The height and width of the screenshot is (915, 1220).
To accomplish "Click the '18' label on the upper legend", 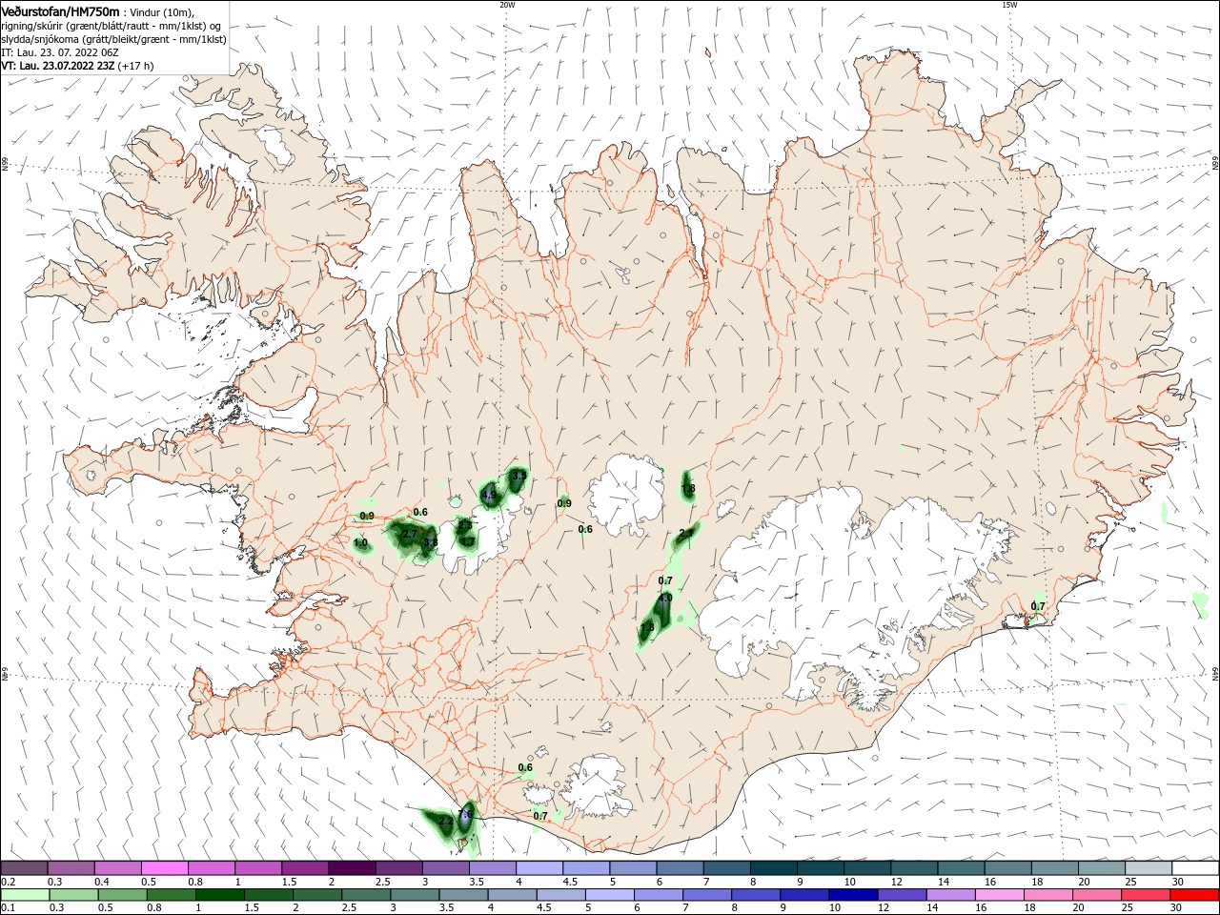I will click(1037, 882).
